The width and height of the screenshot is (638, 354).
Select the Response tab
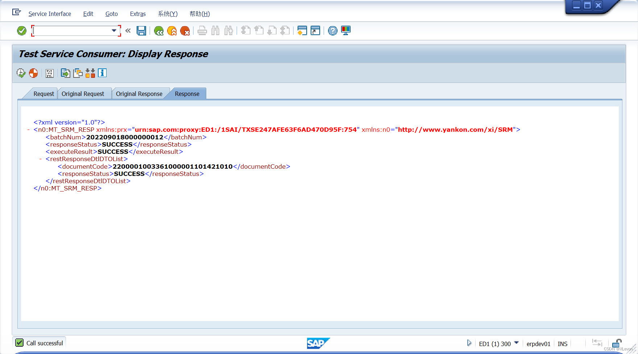pos(187,94)
